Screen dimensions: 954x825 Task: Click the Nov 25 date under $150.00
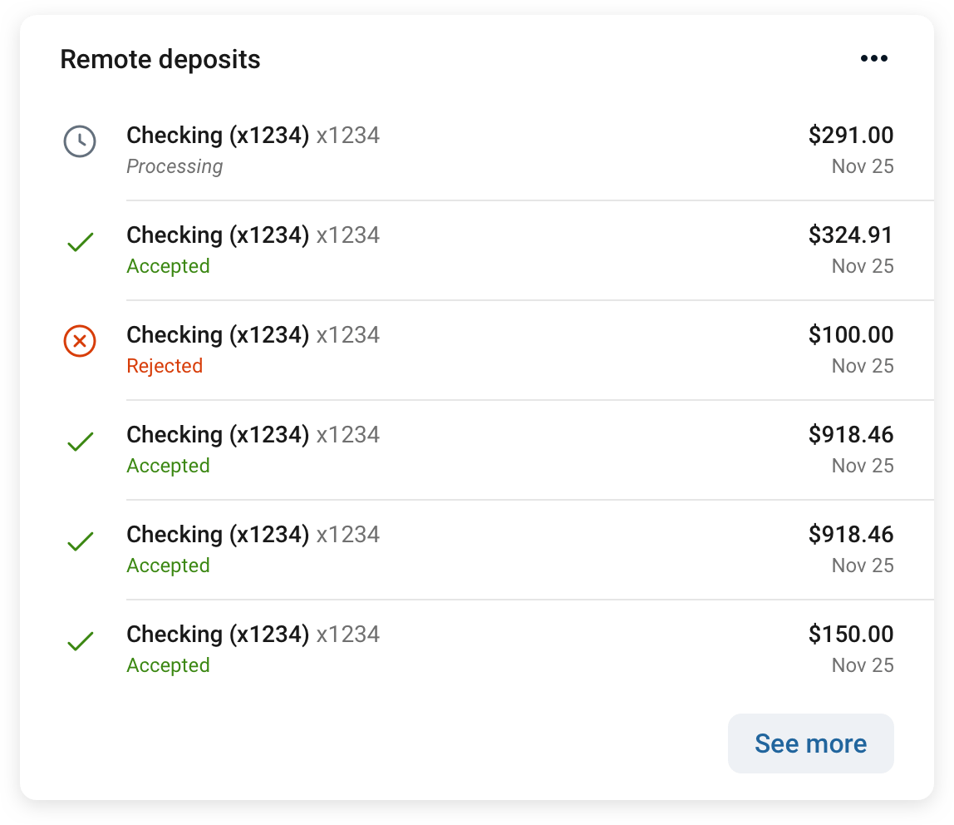coord(863,665)
